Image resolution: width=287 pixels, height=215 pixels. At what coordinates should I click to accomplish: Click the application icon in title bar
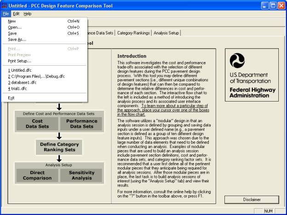pos(5,6)
